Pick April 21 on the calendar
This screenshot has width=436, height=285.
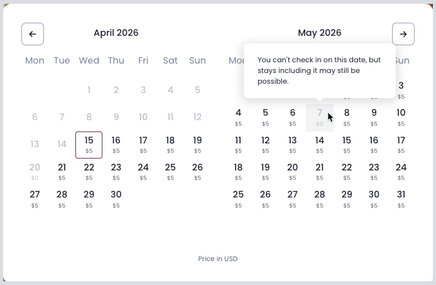point(62,171)
